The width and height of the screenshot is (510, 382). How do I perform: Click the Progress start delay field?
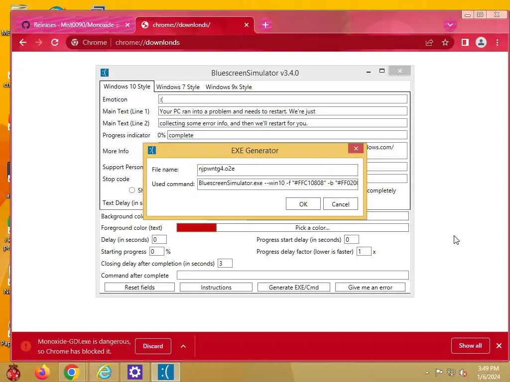pyautogui.click(x=352, y=239)
